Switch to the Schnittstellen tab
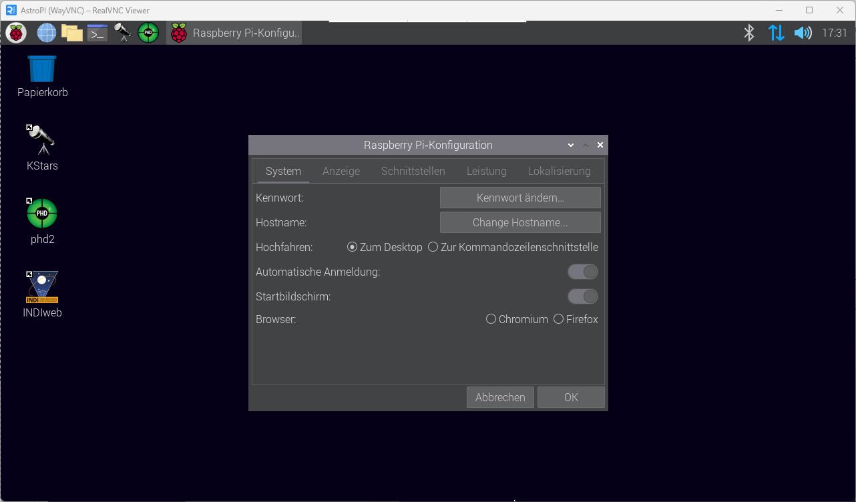This screenshot has width=856, height=502. pos(413,171)
